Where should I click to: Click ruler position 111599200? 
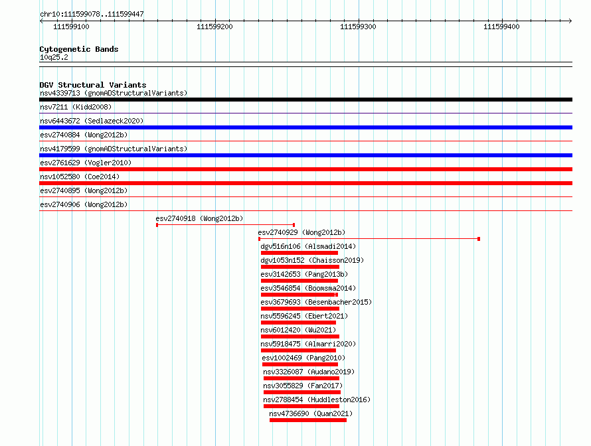tap(214, 27)
